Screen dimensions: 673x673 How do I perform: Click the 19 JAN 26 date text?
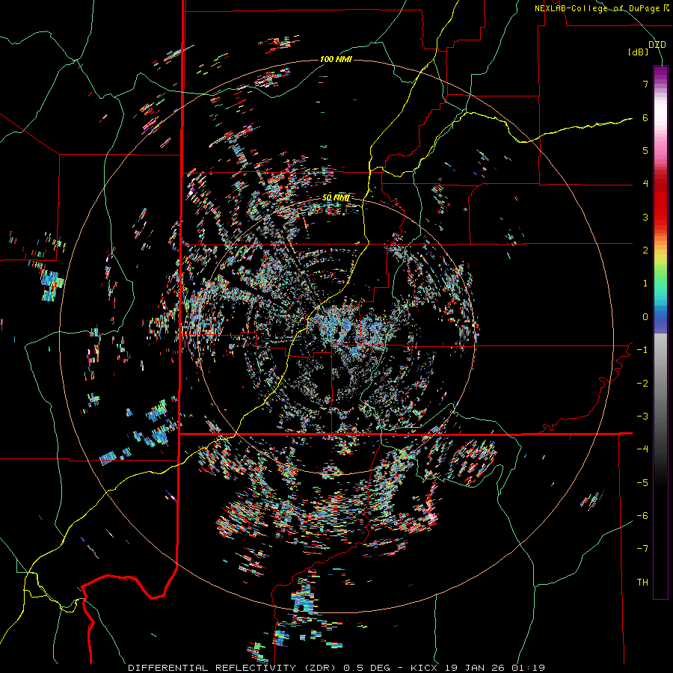473,668
